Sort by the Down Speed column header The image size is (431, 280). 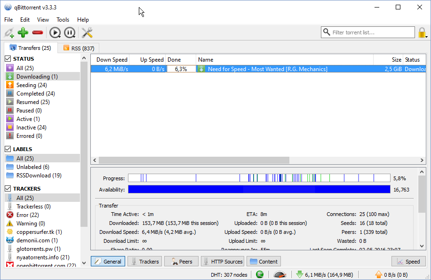(x=110, y=60)
